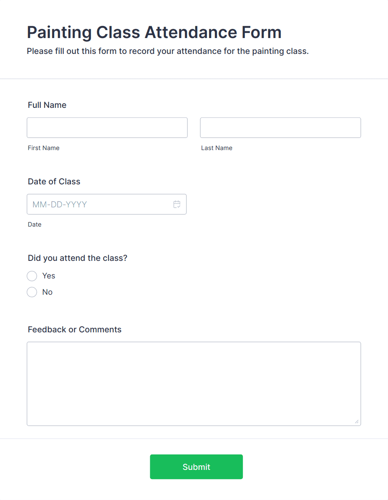Click the No option label text
Image resolution: width=388 pixels, height=500 pixels.
click(48, 292)
